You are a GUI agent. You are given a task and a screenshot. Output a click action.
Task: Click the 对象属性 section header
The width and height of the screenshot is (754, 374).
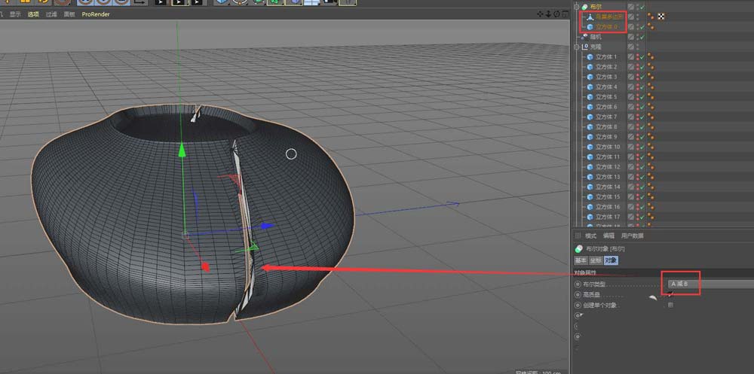(x=585, y=272)
